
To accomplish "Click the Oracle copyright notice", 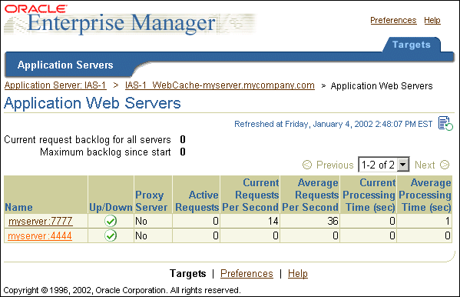I will [x=122, y=290].
